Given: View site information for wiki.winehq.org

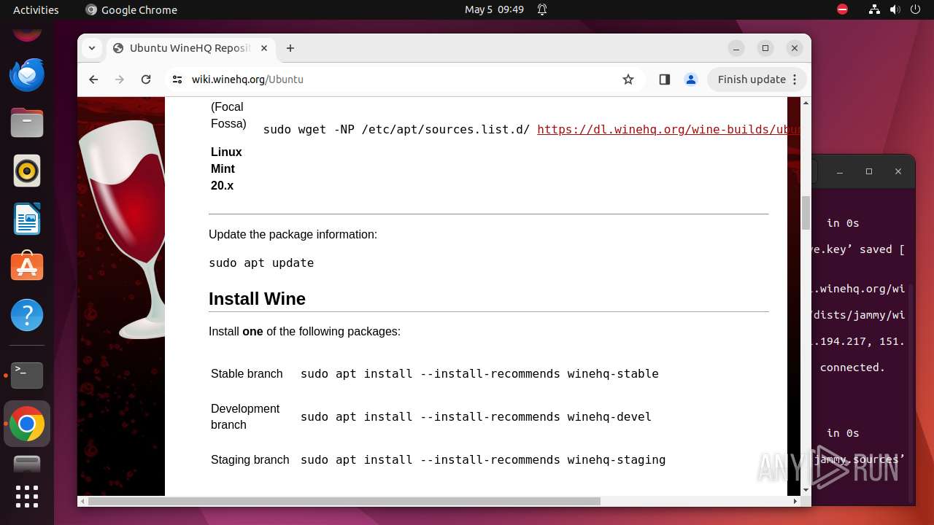Looking at the screenshot, I should [176, 79].
